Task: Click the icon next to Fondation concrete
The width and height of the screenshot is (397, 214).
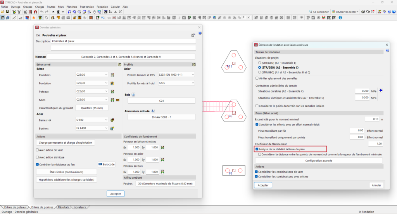Action: pyautogui.click(x=112, y=83)
